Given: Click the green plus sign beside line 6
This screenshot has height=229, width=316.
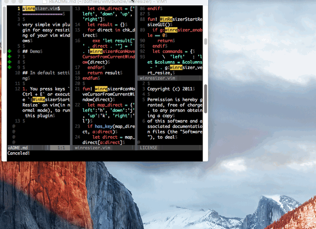Looking at the screenshot, I should [x=10, y=51].
